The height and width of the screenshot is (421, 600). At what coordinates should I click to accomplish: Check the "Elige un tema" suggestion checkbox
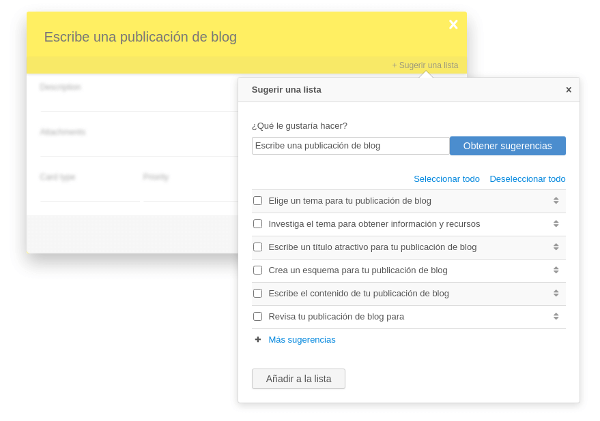tap(257, 200)
